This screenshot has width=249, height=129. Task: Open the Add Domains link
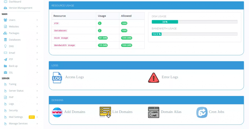(75, 112)
